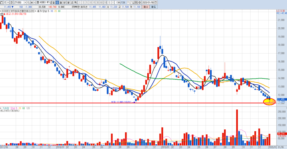Select the yearly (년) chart period
The height and width of the screenshot is (149, 287).
tap(64, 3)
